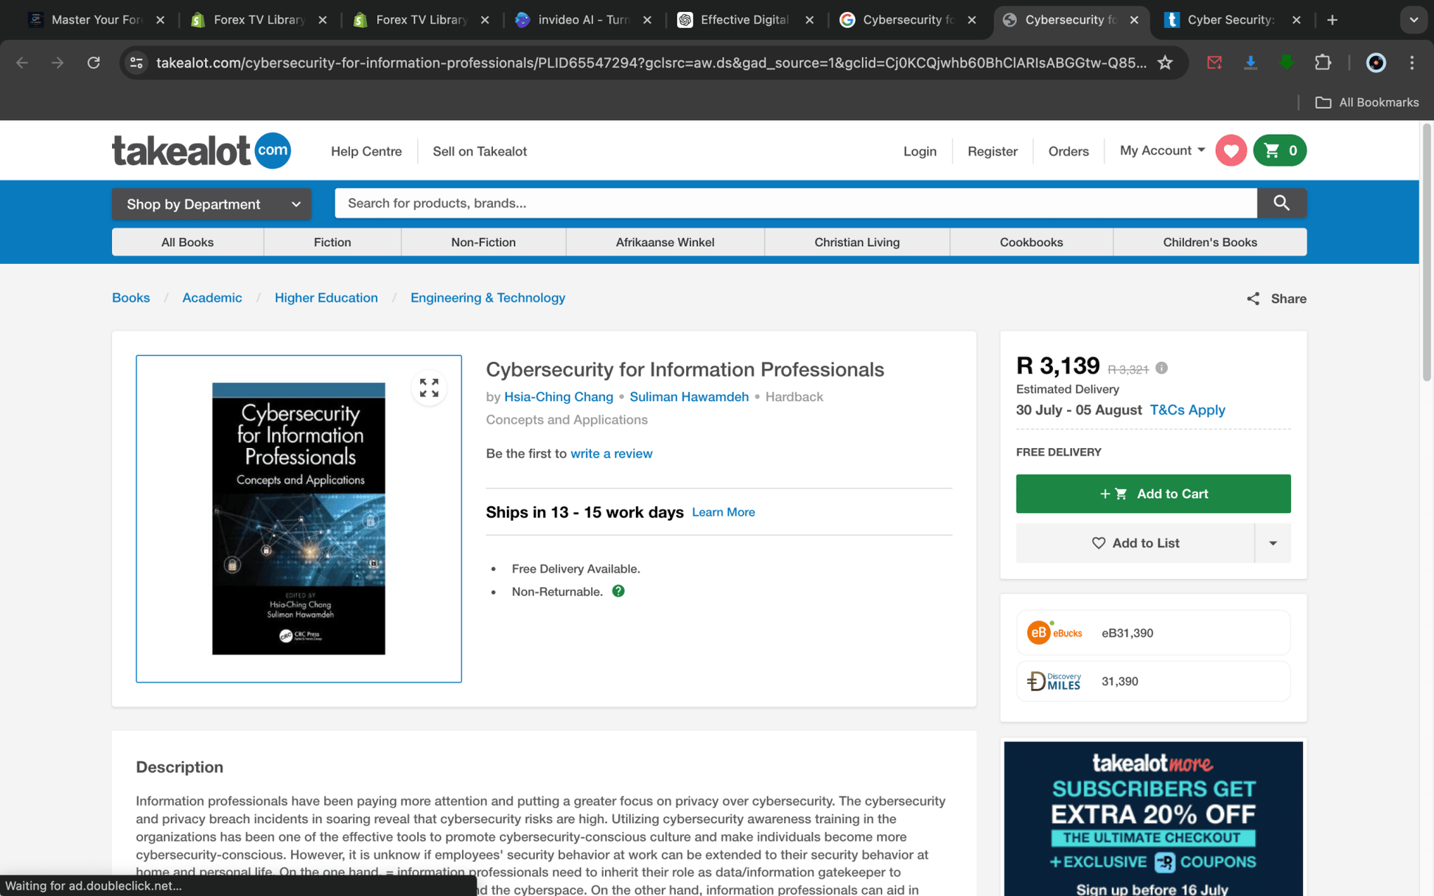This screenshot has height=896, width=1434.
Task: Click the blue download extension icon
Action: pos(1251,63)
